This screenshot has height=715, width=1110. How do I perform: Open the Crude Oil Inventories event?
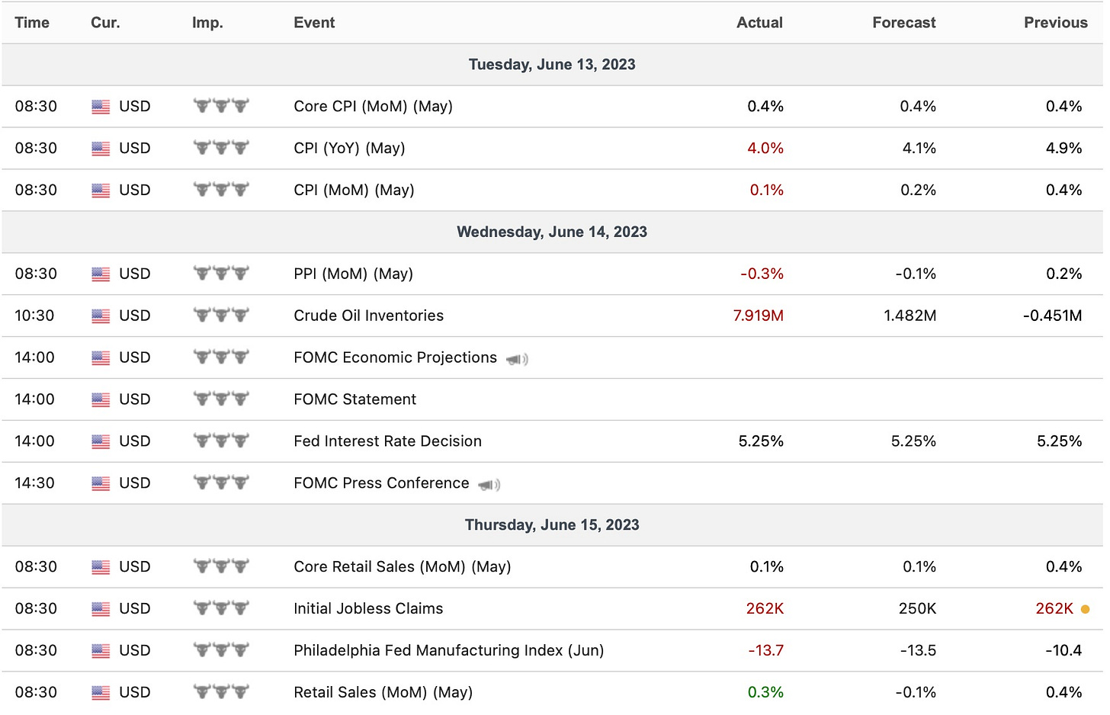click(368, 316)
